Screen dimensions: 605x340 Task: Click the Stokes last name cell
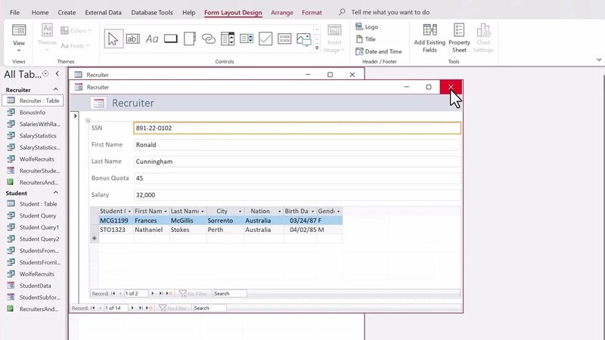click(188, 230)
